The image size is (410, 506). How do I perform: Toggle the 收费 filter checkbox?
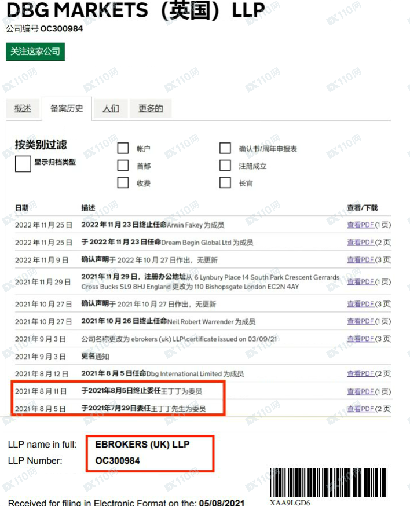[x=123, y=183]
